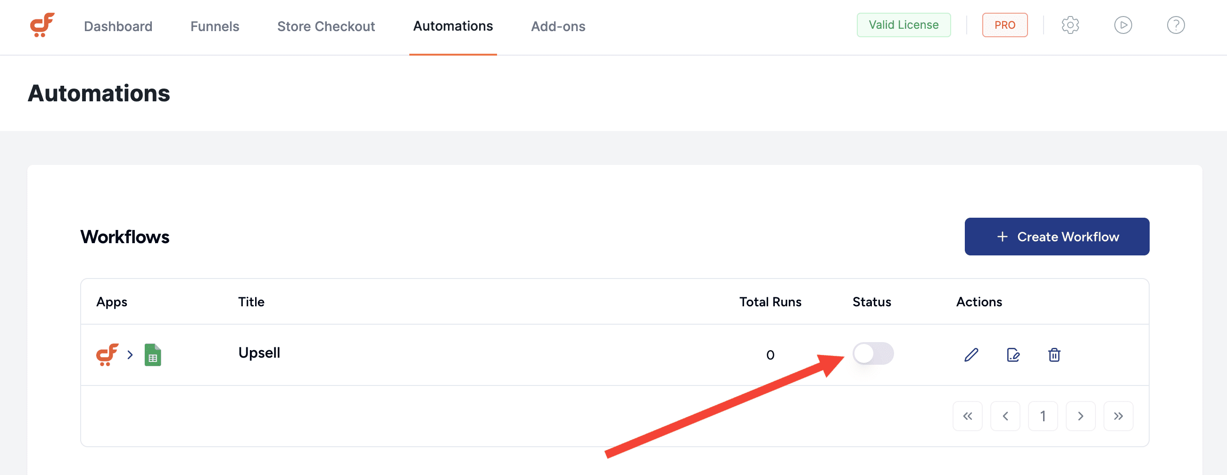Delete the Upsell workflow with the trash icon

point(1054,354)
